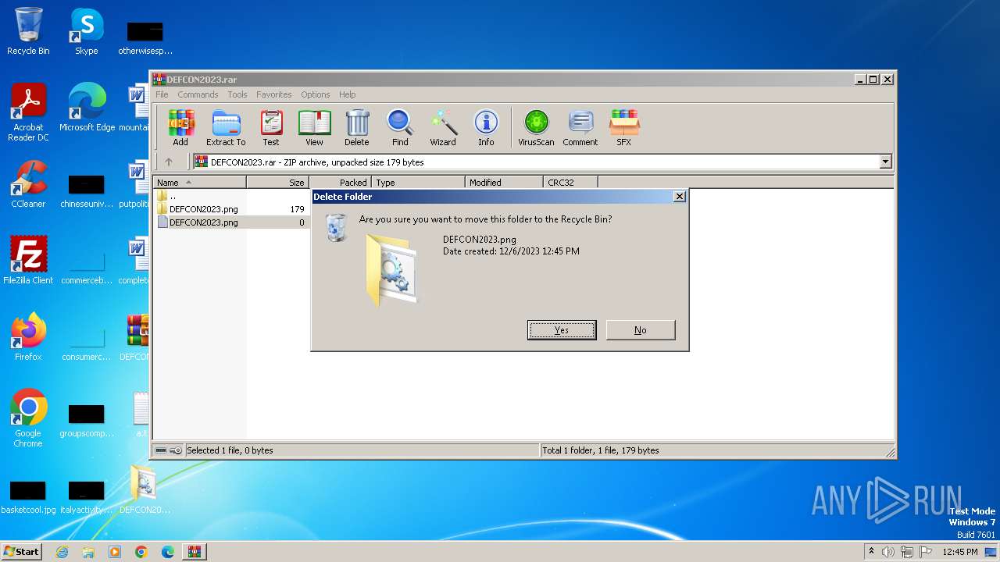This screenshot has width=1000, height=562.
Task: Open the Windows Media Player taskbar icon
Action: [x=115, y=552]
